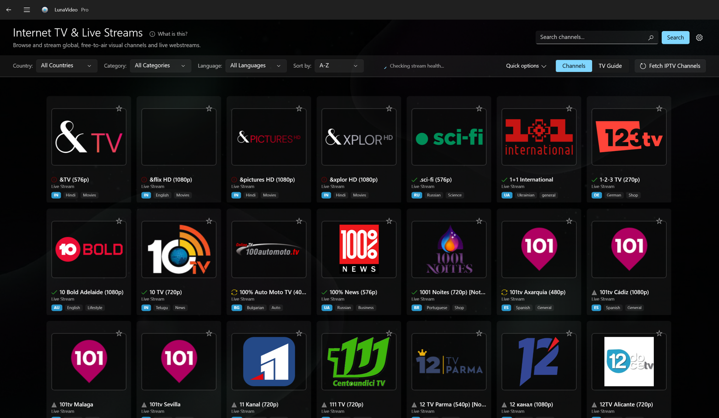Click the Lifestyle tag under 10 Bold Adelaide
Screen dimensions: 719x418
tap(95, 308)
